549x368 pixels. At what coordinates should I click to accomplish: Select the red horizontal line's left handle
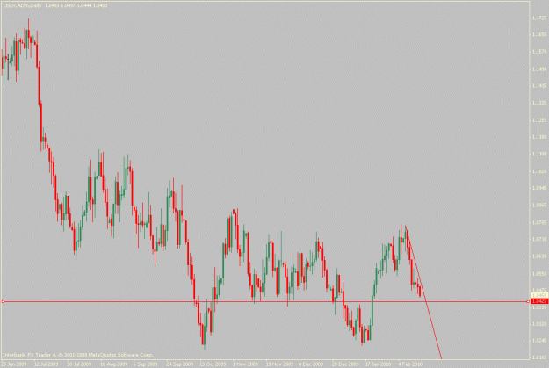(x=3, y=301)
